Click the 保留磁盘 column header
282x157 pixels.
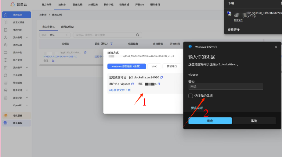tap(133, 44)
